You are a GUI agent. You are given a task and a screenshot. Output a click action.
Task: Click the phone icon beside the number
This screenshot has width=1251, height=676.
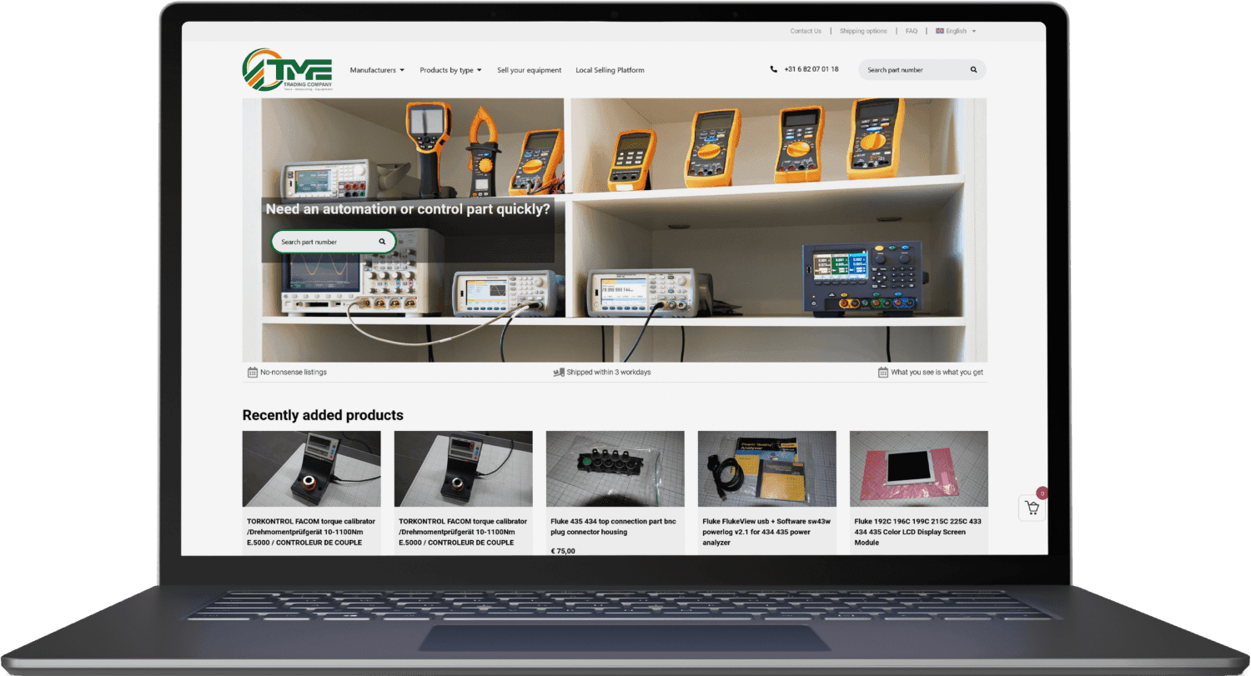[774, 70]
